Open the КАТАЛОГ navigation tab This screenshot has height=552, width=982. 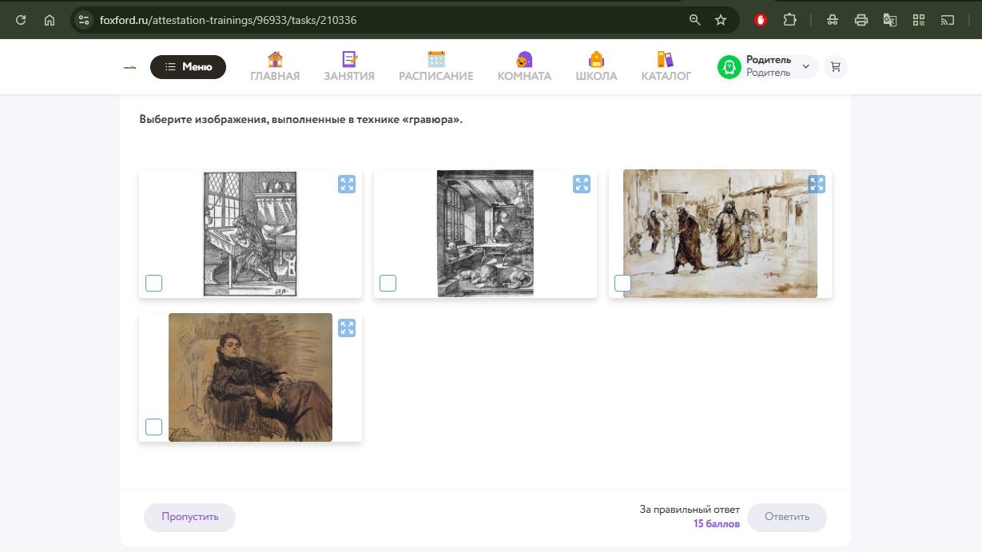(666, 66)
